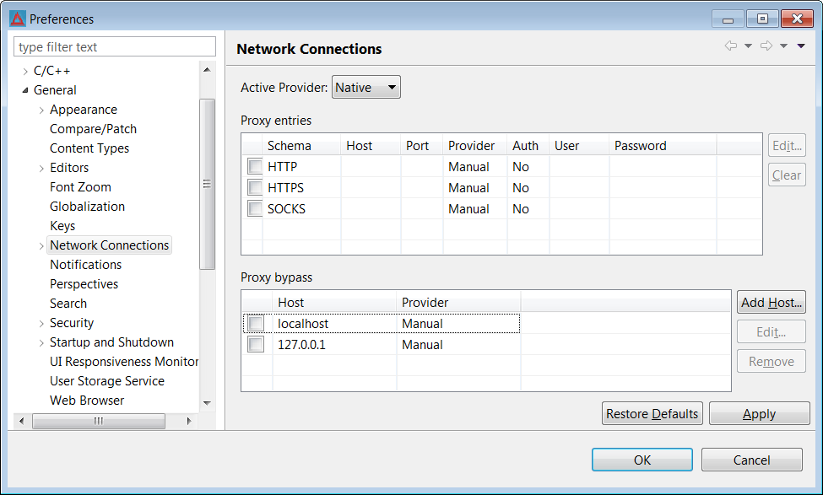Image resolution: width=823 pixels, height=495 pixels.
Task: Select Keys in the preferences tree
Action: pos(62,225)
